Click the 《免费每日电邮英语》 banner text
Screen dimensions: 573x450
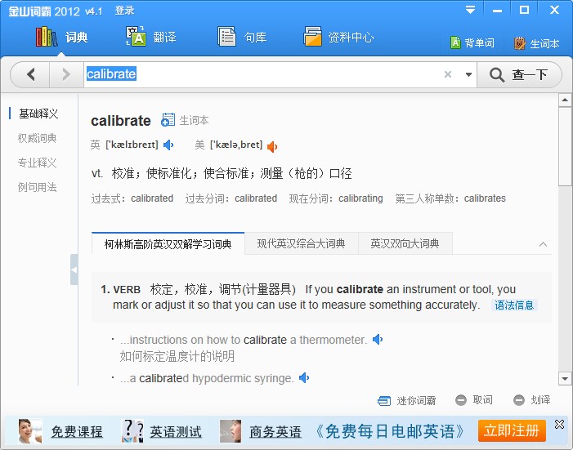390,431
